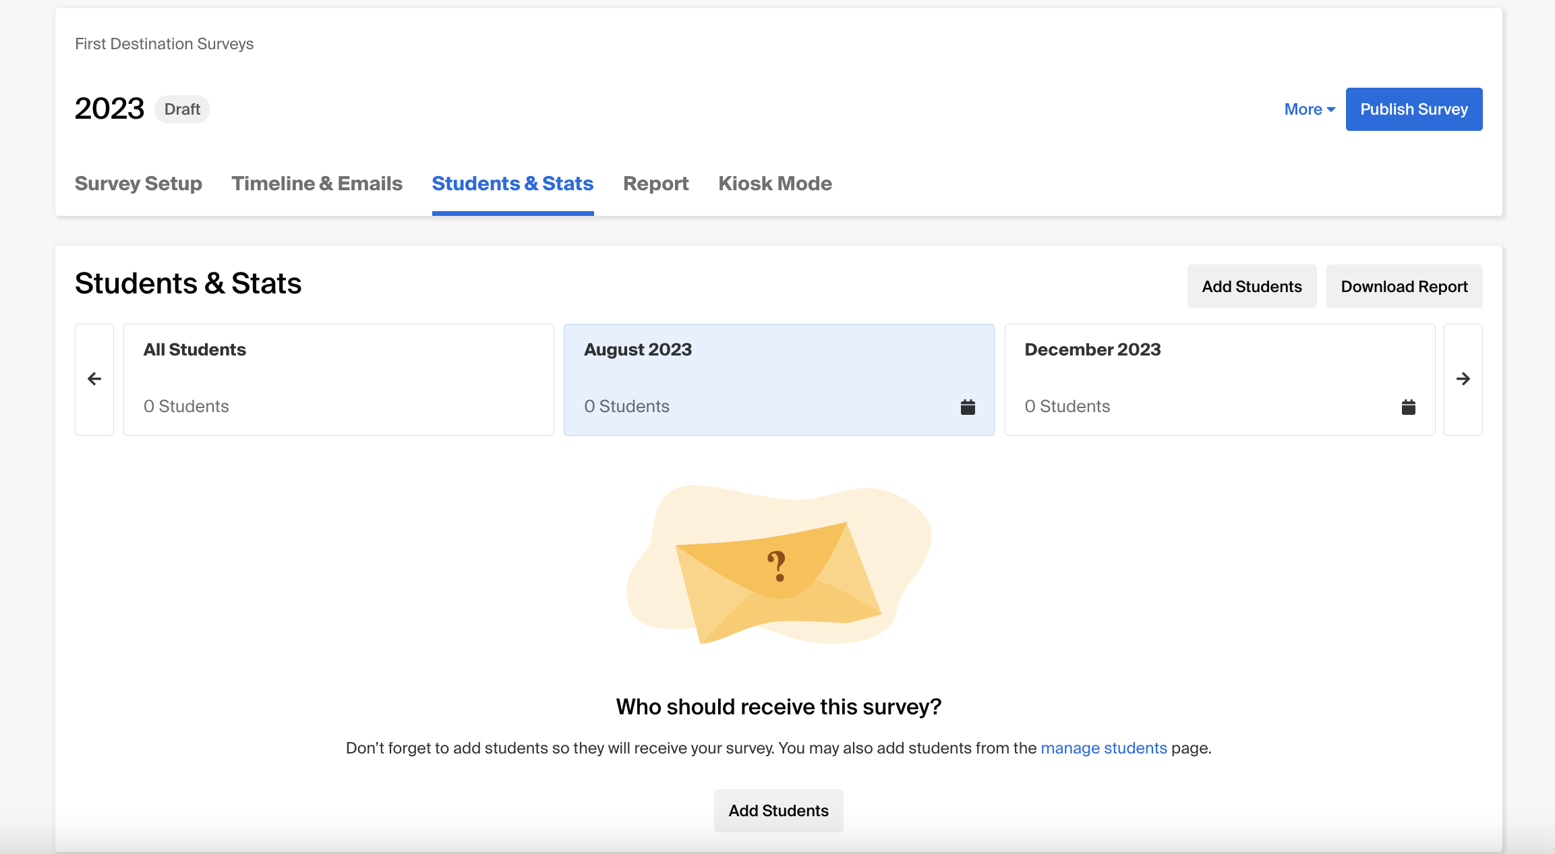Viewport: 1555px width, 854px height.
Task: Select the Students & Stats tab
Action: pos(512,183)
